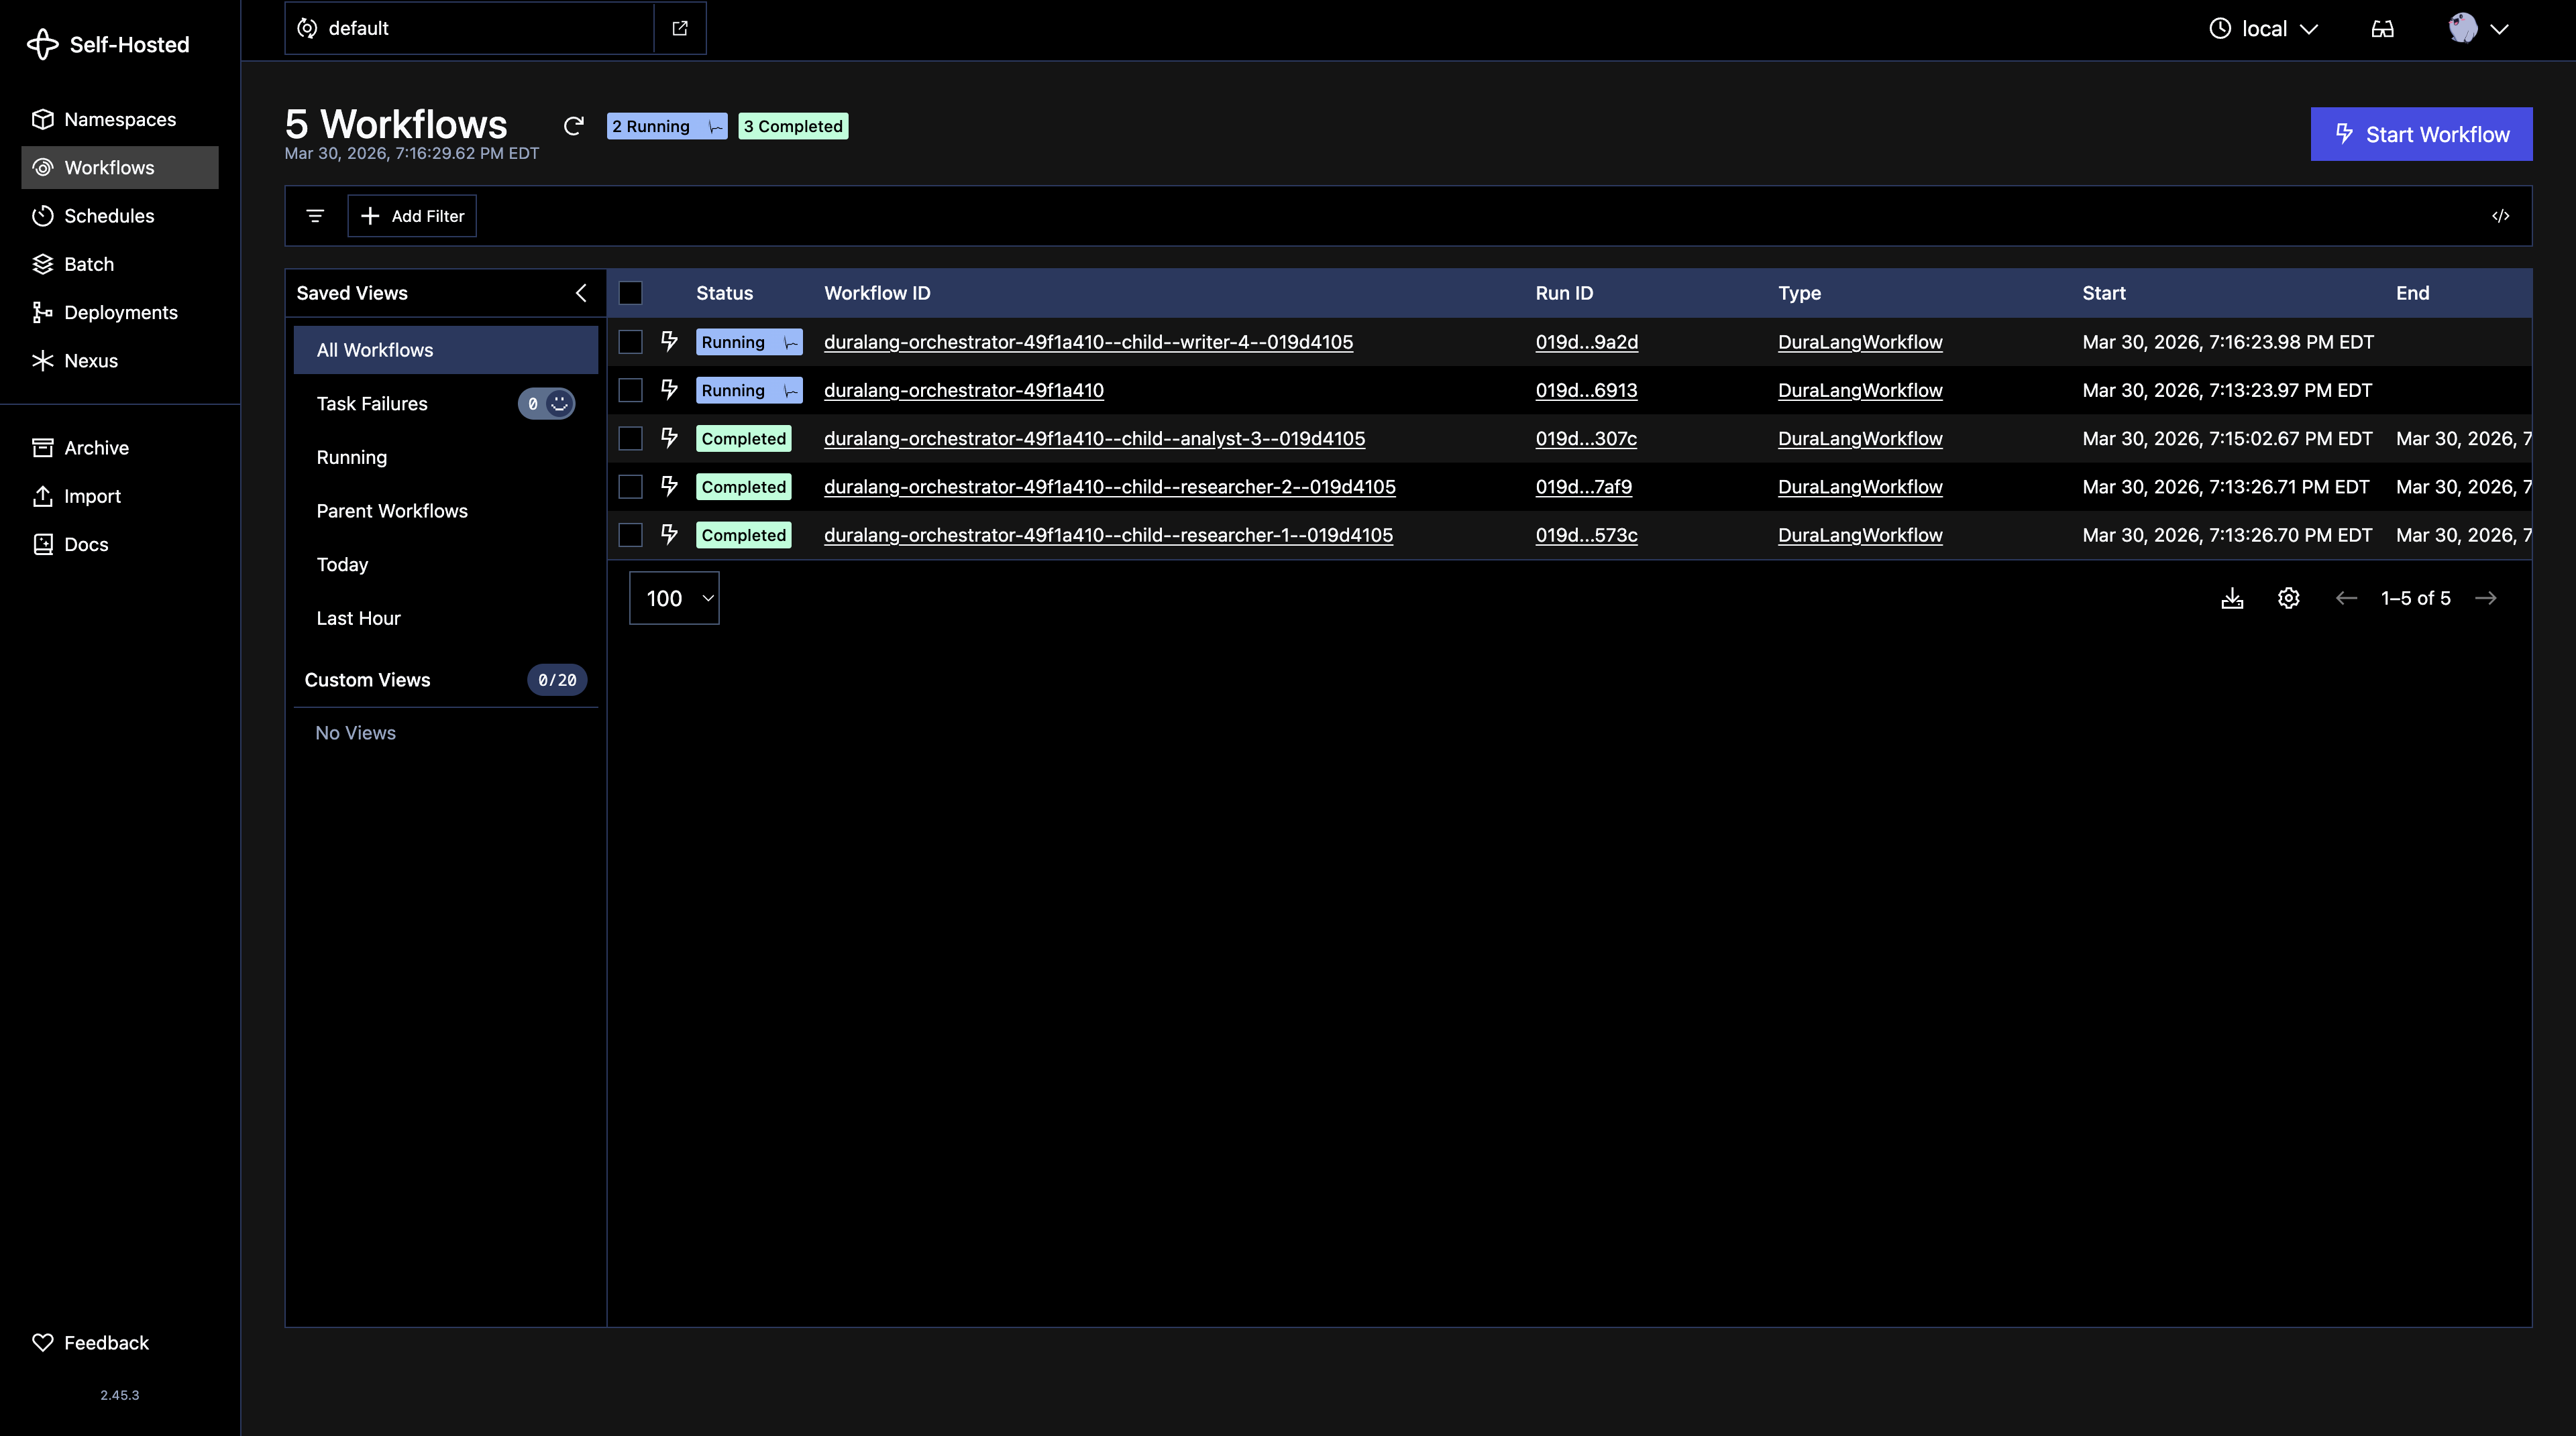The width and height of the screenshot is (2576, 1436).
Task: Click the labs glasses icon
Action: (2383, 29)
